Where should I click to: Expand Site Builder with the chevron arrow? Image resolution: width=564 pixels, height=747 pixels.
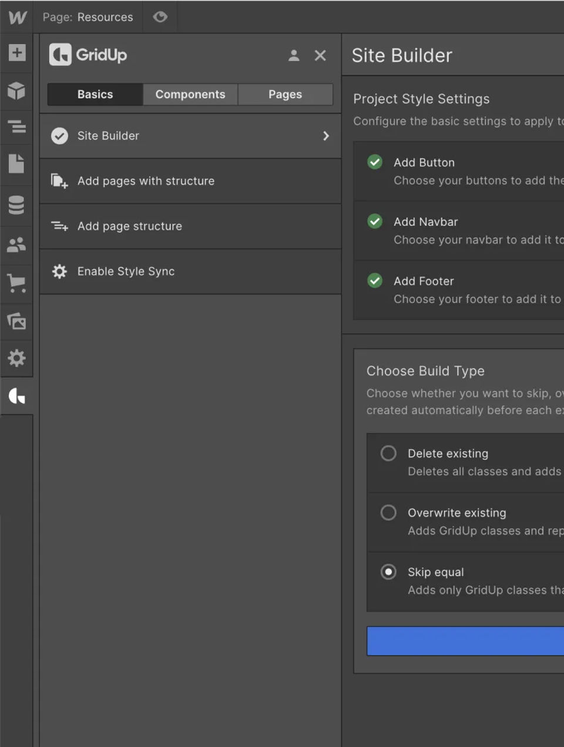click(x=326, y=136)
